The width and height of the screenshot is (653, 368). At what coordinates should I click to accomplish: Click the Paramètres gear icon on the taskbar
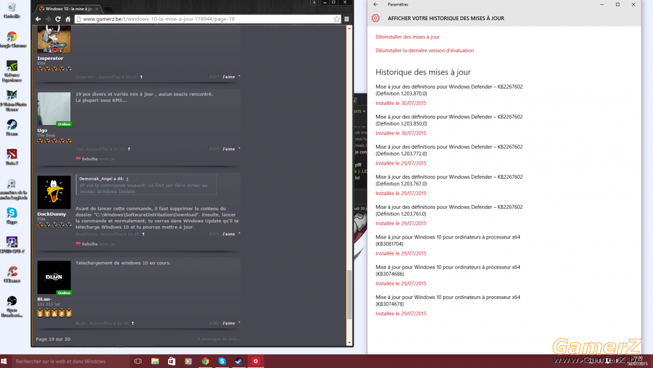click(255, 361)
